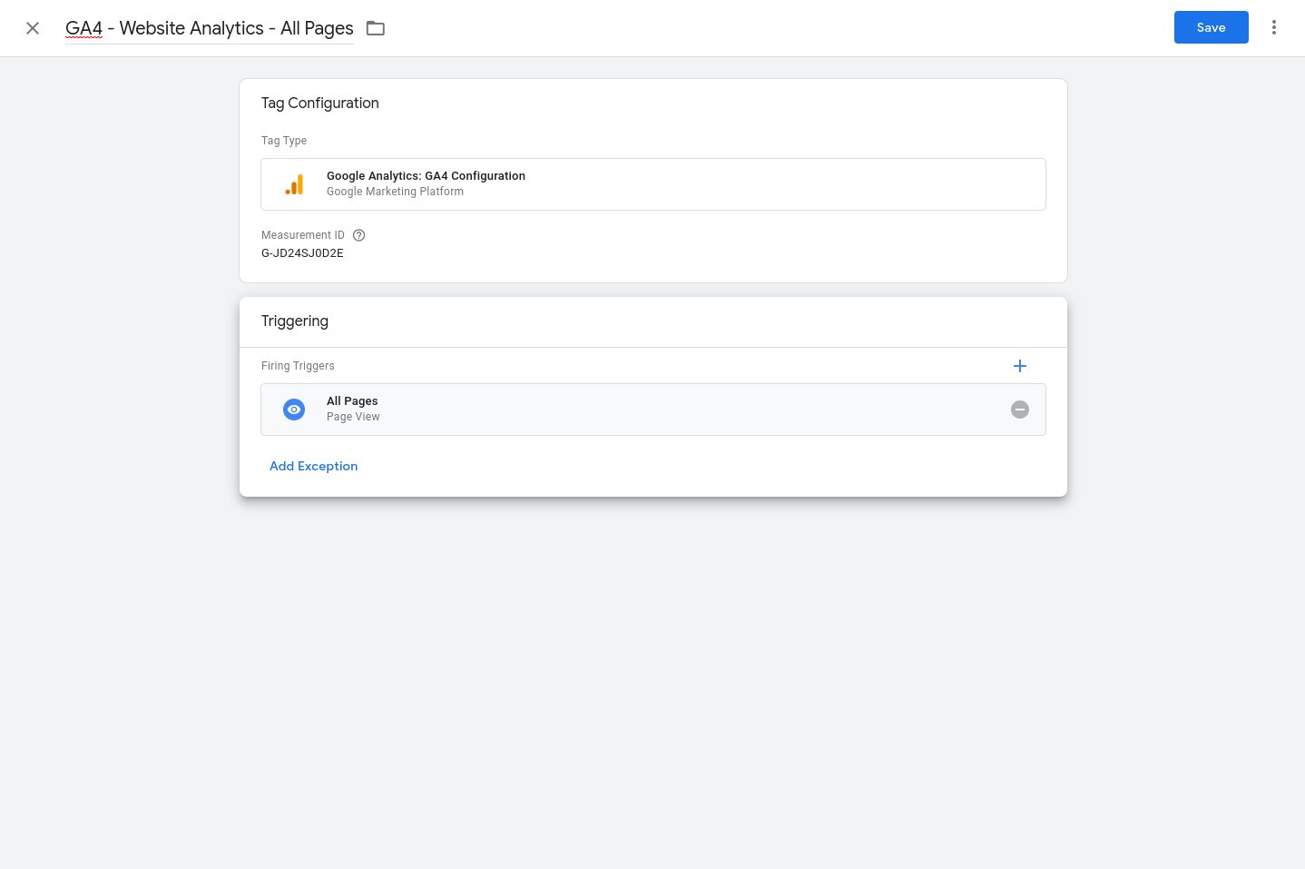
Task: Edit the tag name GA4 - Website Analytics - All Pages
Action: [210, 28]
